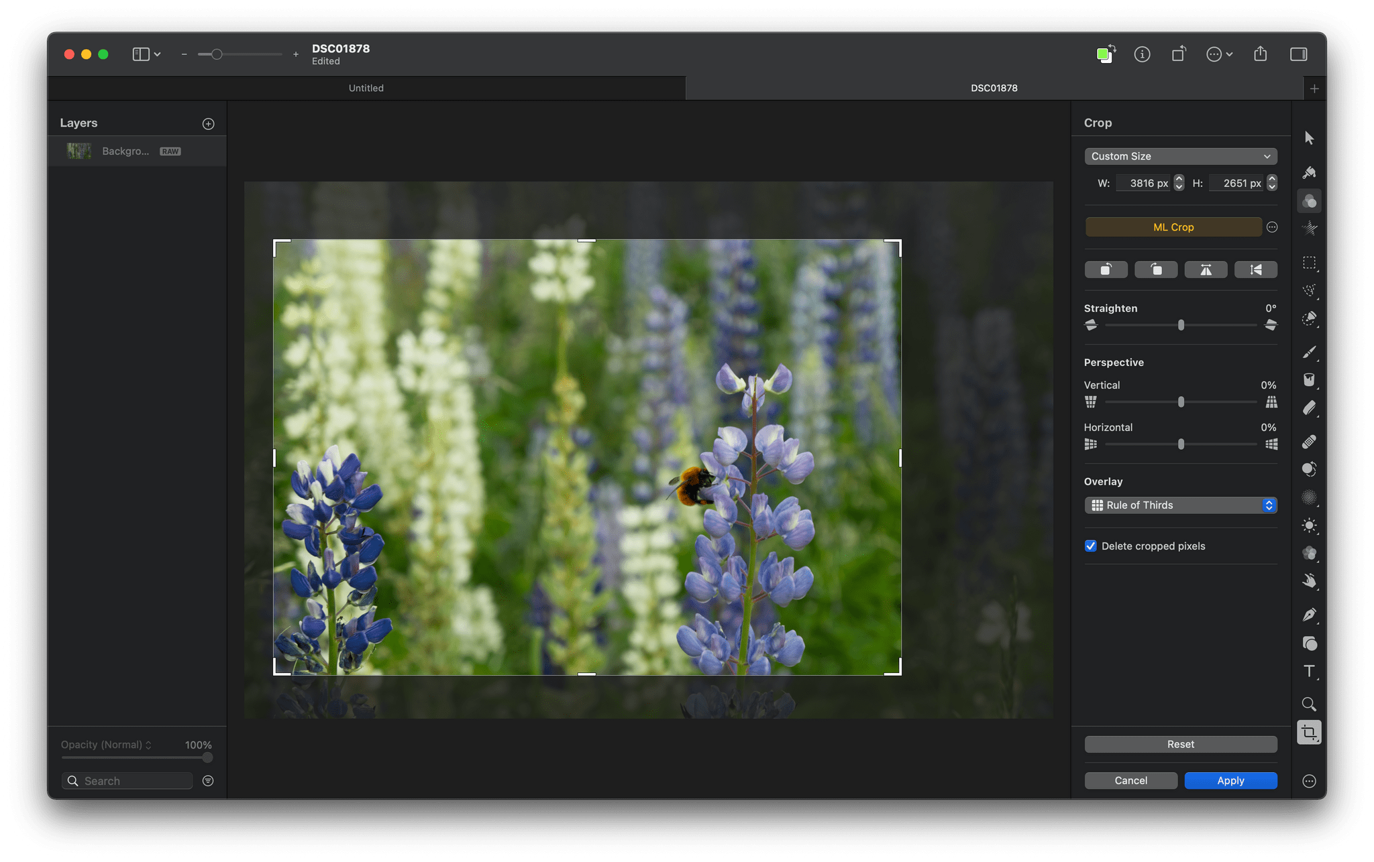Toggle the Delete cropped pixels checkbox
Screen dimensions: 1374x862
tap(1091, 545)
